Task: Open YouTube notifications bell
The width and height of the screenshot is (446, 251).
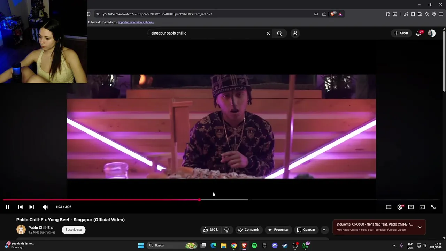Action: click(419, 33)
